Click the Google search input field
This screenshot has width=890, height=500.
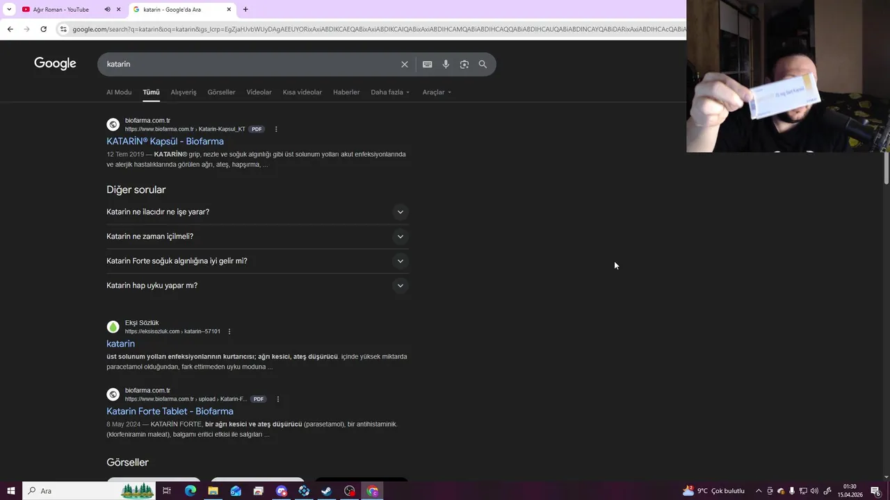249,64
